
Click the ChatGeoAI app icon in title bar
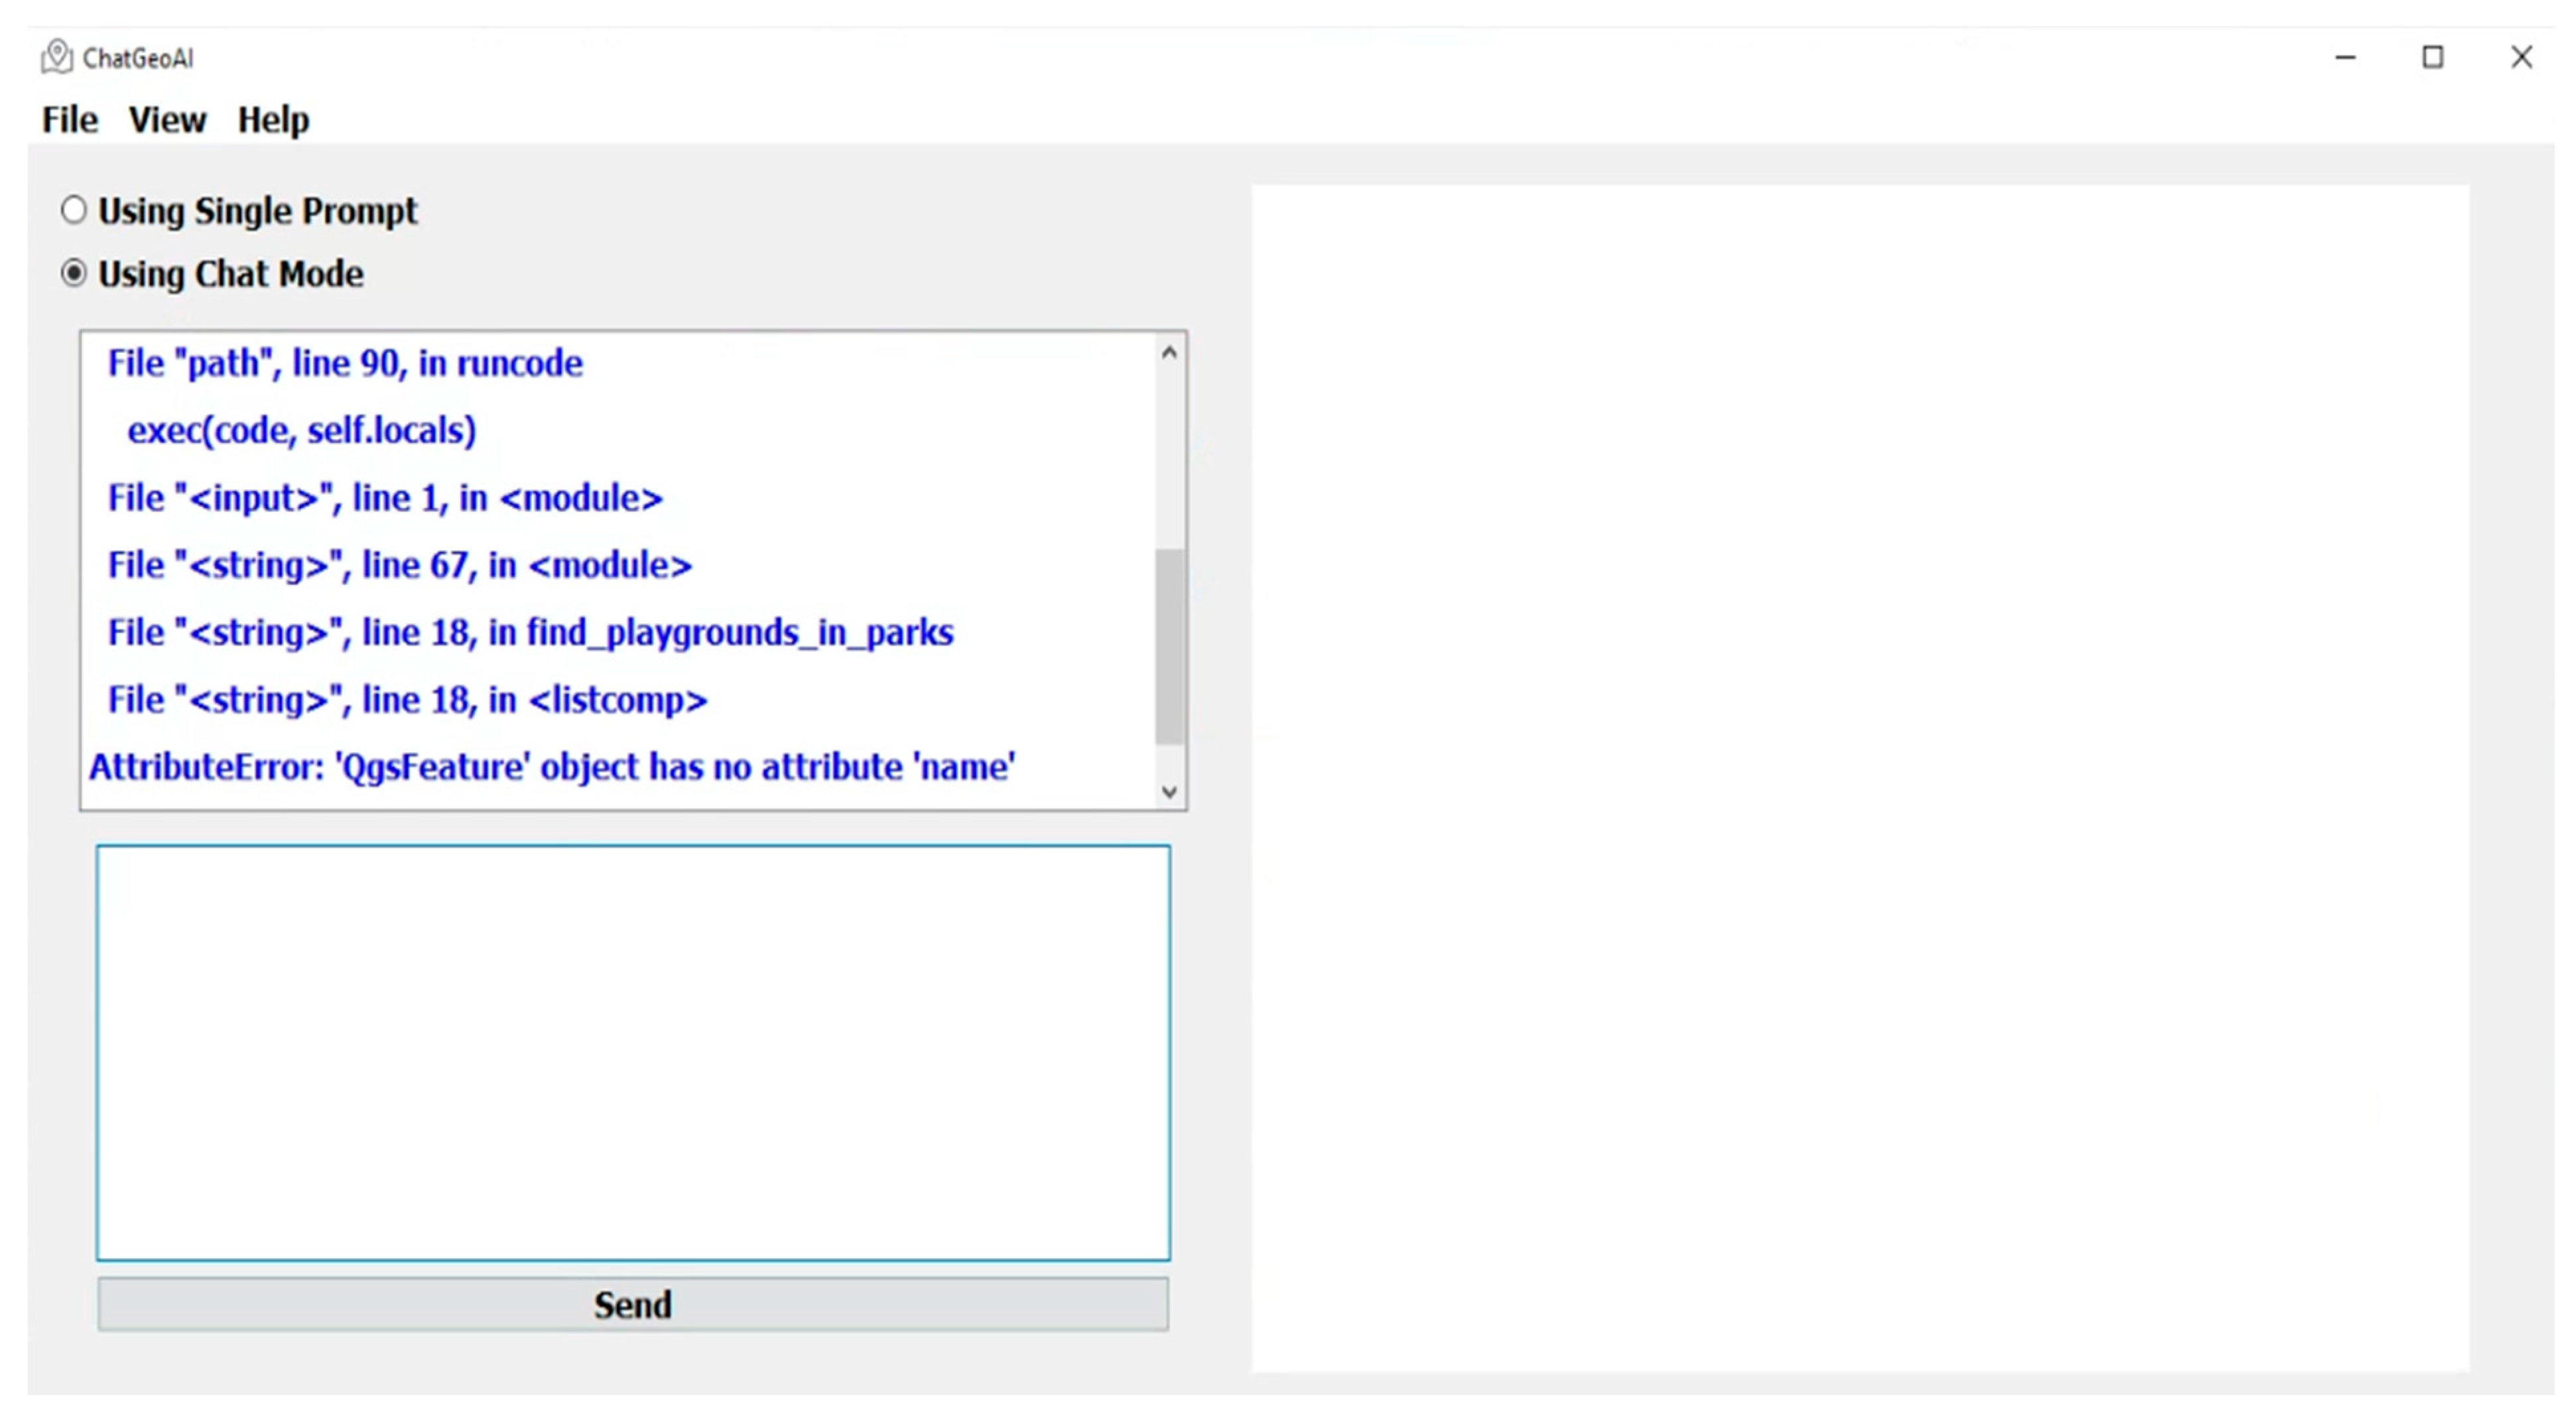(56, 57)
